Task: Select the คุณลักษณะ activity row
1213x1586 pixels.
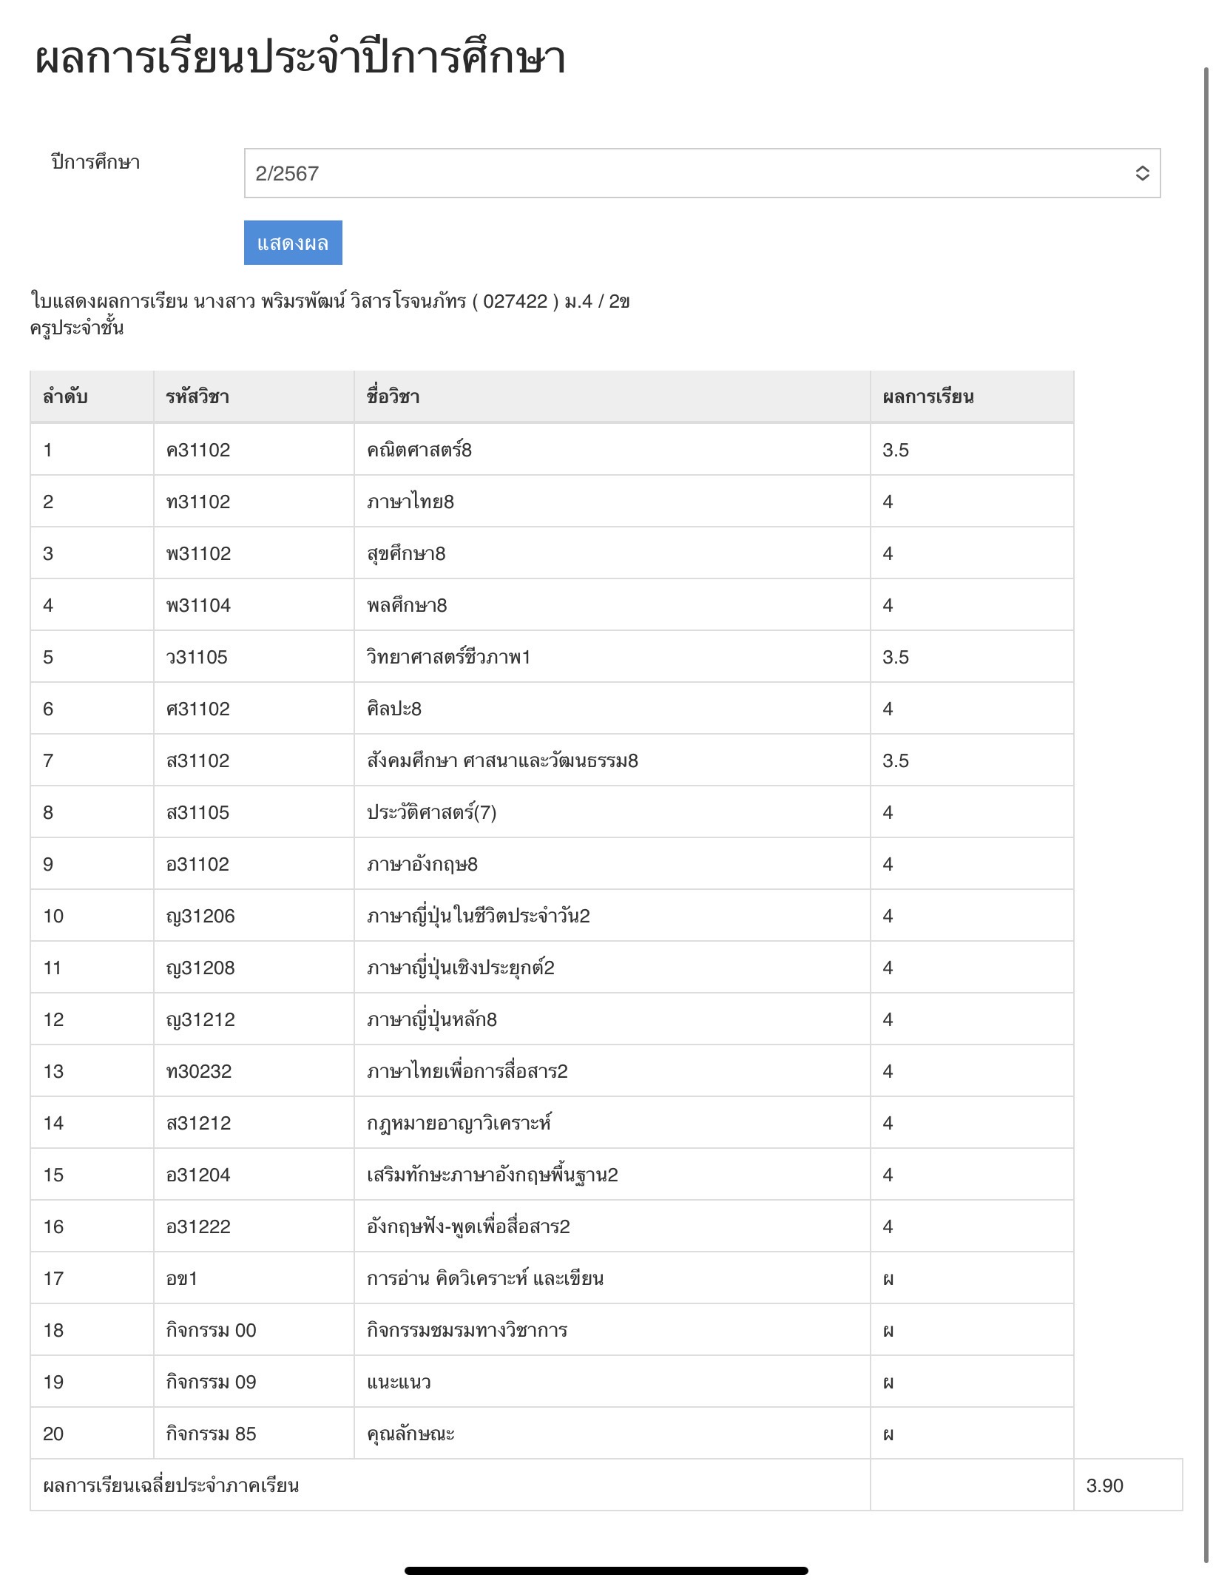Action: pos(552,1434)
